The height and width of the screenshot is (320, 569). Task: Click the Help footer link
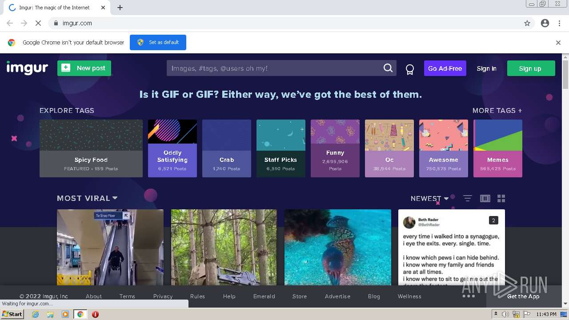[x=229, y=296]
